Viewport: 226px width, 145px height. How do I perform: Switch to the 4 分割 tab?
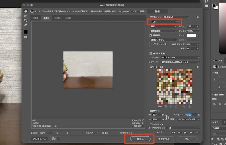(68, 18)
